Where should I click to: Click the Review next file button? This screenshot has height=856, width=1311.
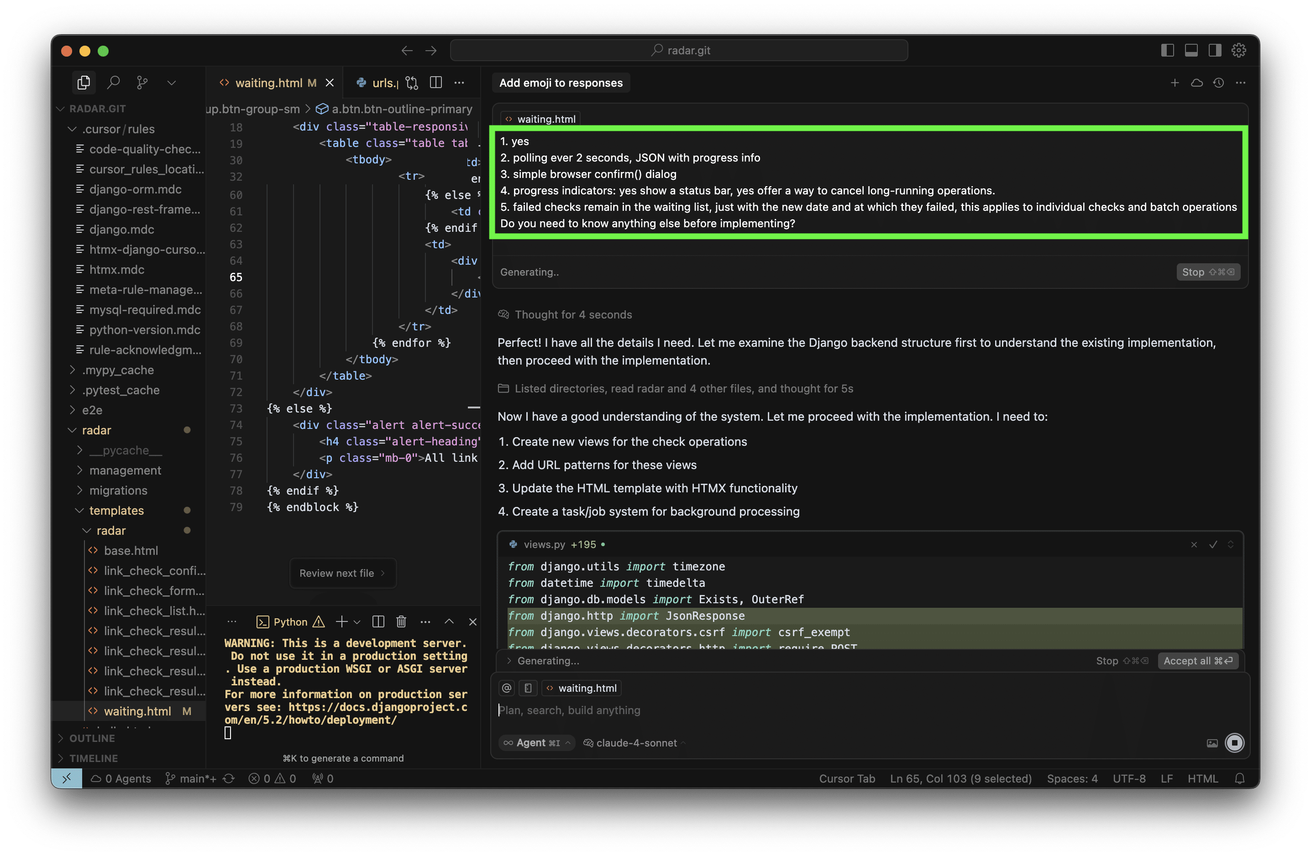pyautogui.click(x=342, y=573)
